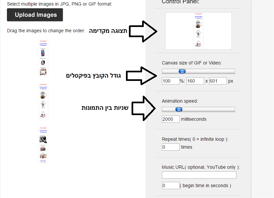The image size is (274, 198).
Task: Select the third uploaded image thumbnail
Action: (43, 145)
